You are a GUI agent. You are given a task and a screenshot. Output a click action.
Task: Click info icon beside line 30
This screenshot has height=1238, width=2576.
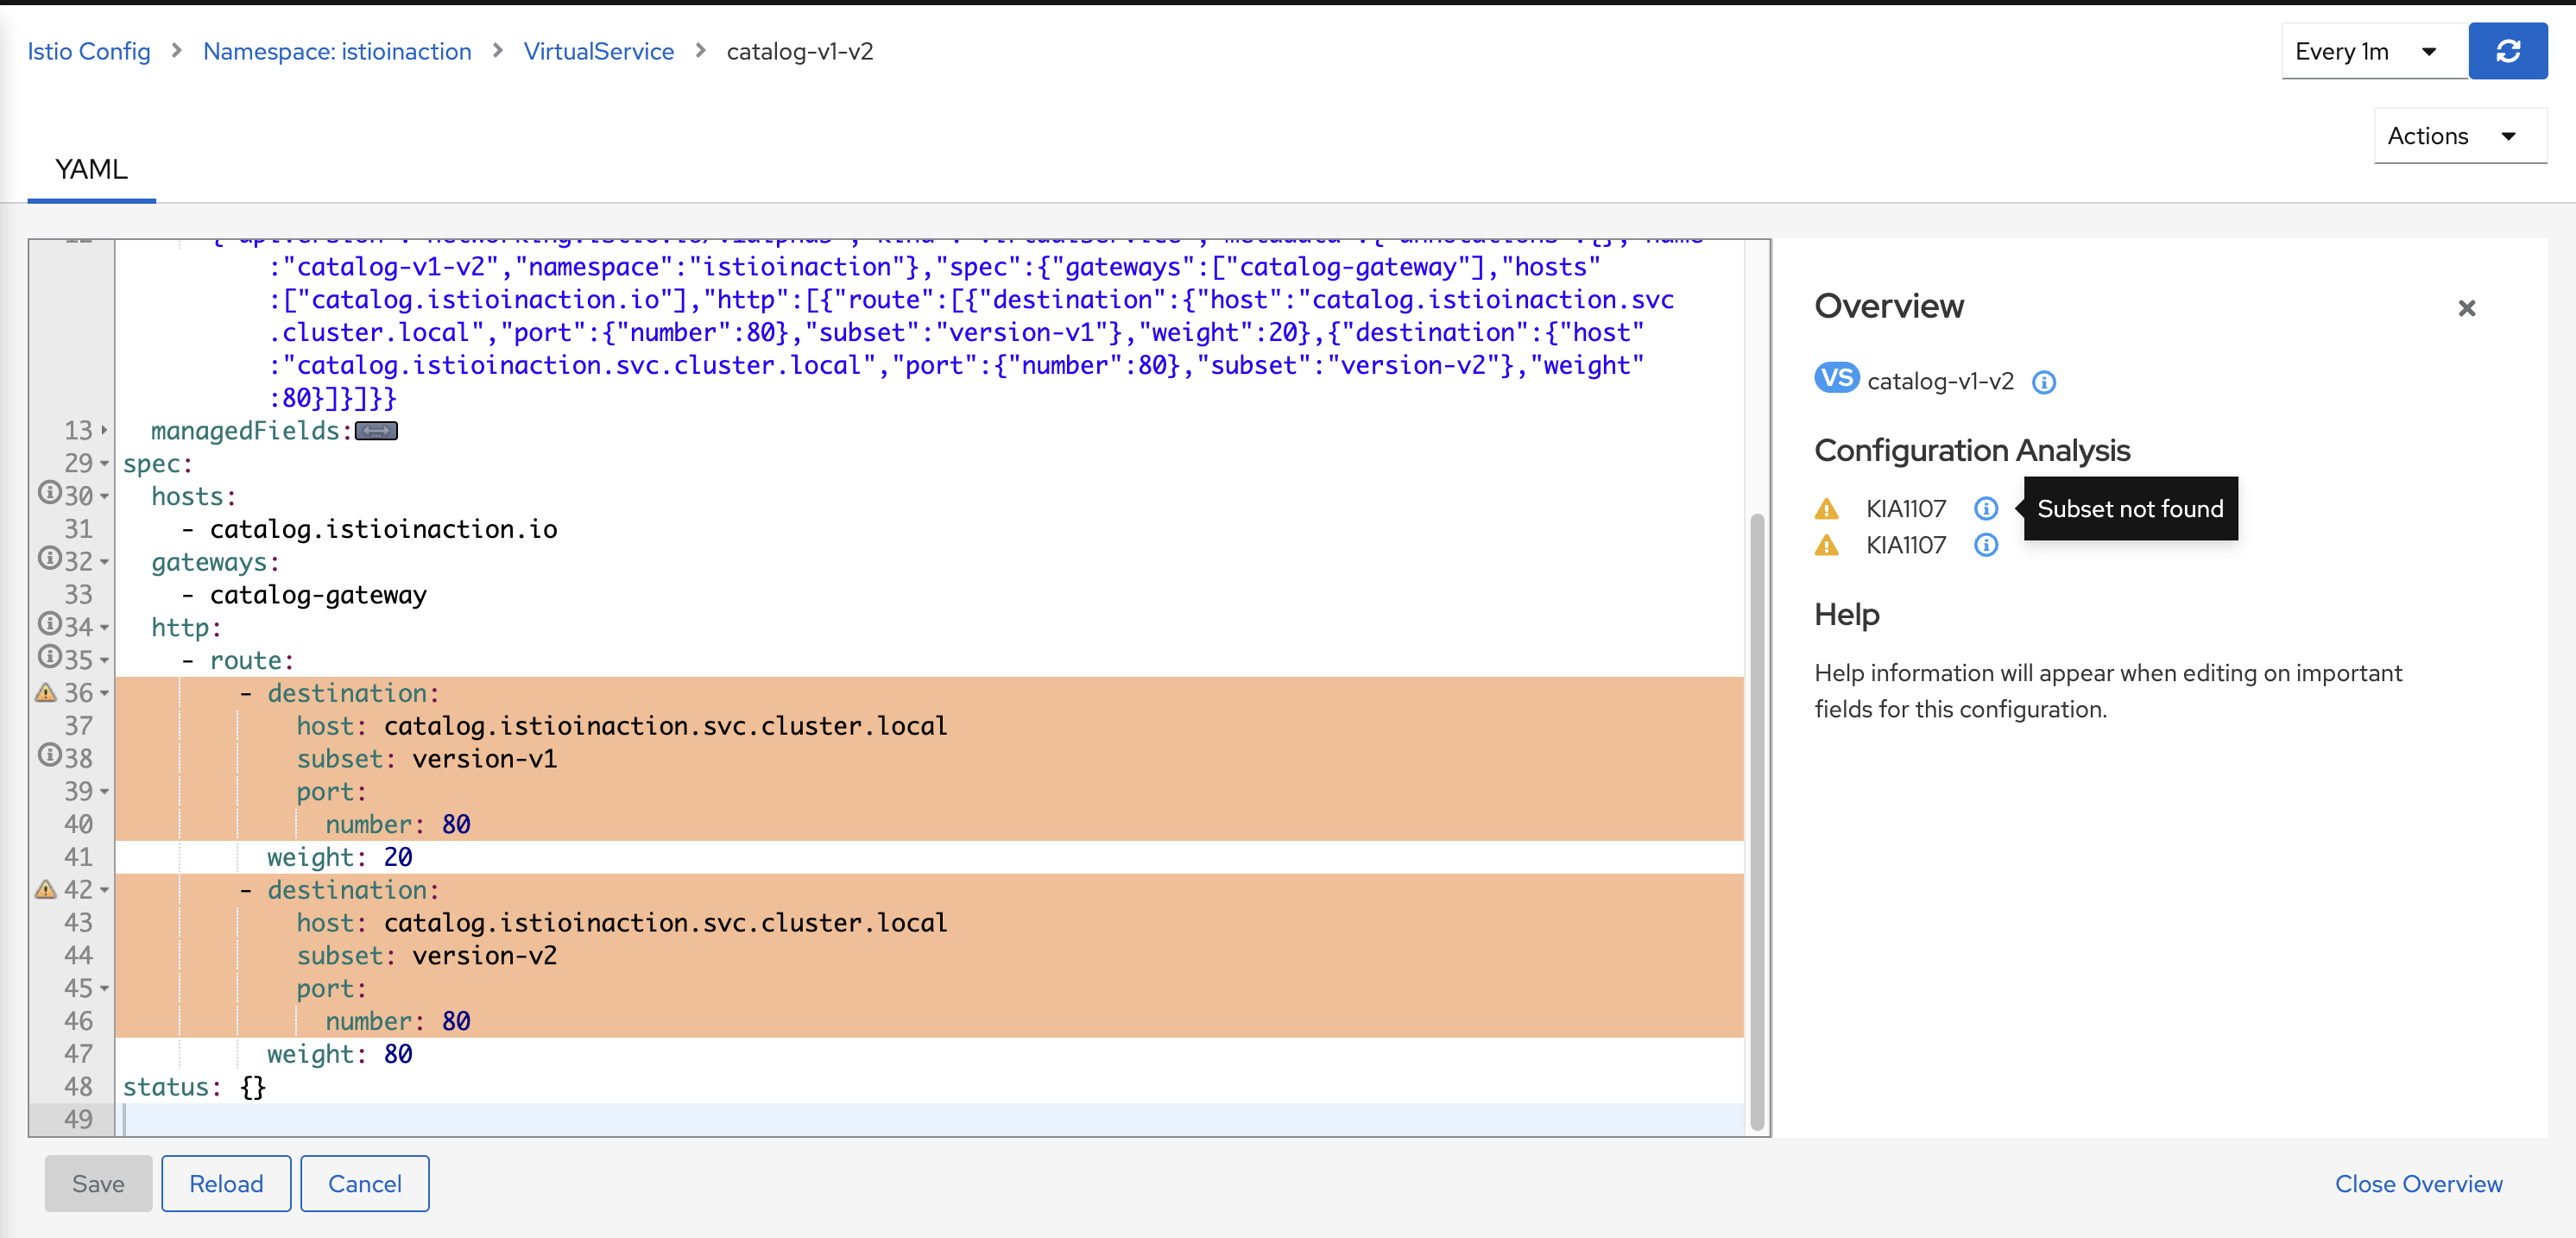pyautogui.click(x=49, y=493)
